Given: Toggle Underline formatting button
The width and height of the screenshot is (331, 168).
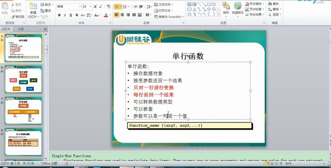Looking at the screenshot, I should (x=71, y=15).
